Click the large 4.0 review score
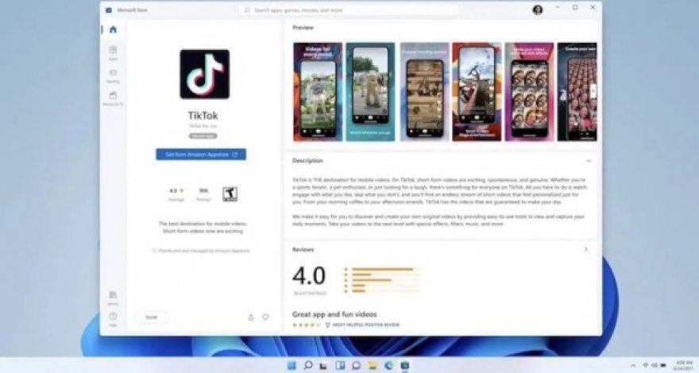Screen dimensions: 699x373 (x=309, y=276)
